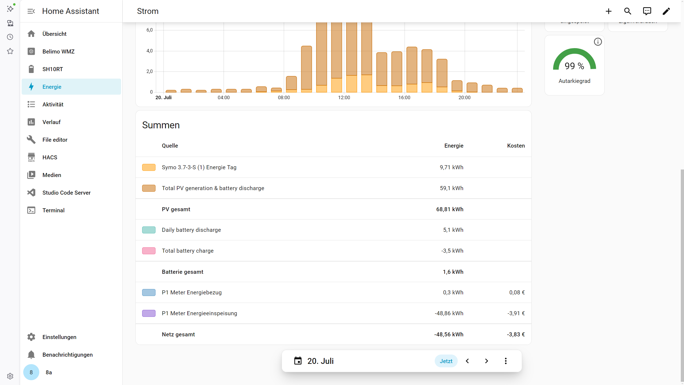684x385 pixels.
Task: Open the Terminal sidebar icon
Action: [x=31, y=210]
